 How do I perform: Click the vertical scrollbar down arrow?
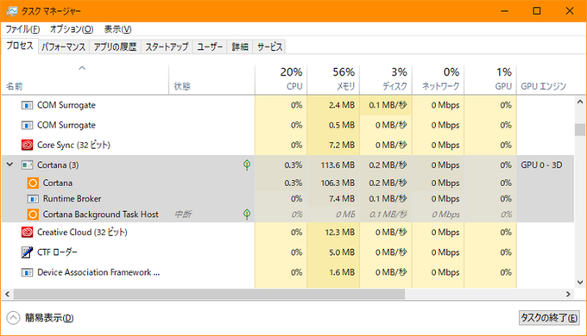[580, 283]
